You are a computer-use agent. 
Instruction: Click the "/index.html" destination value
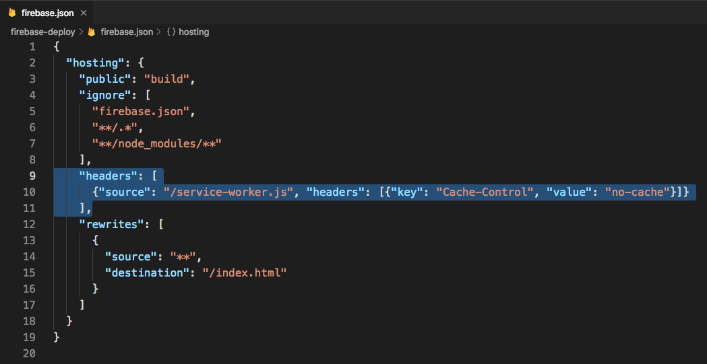click(x=245, y=272)
